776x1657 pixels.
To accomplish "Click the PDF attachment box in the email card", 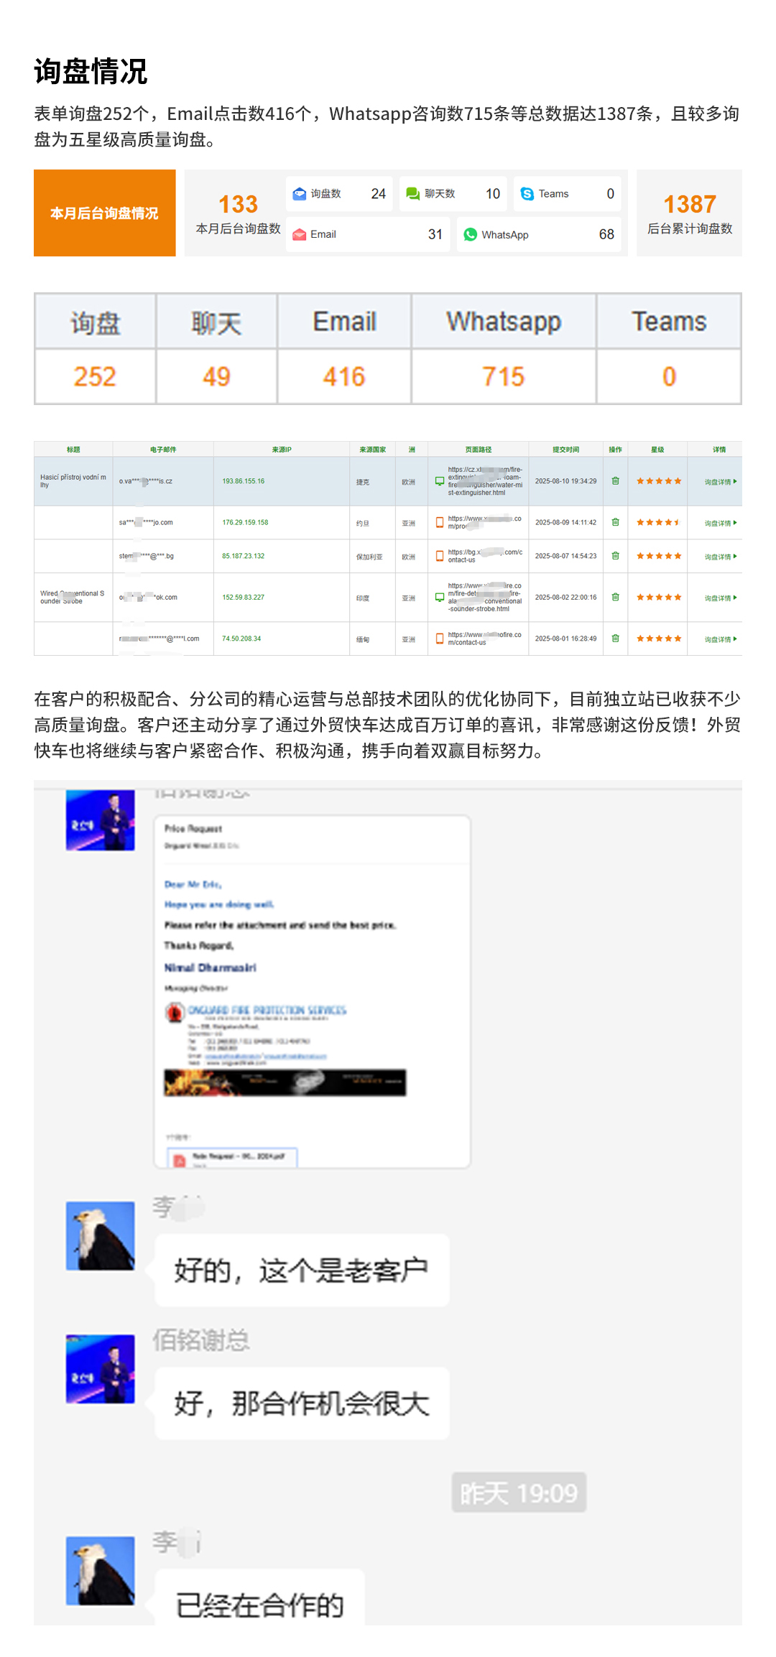I will [x=232, y=1157].
